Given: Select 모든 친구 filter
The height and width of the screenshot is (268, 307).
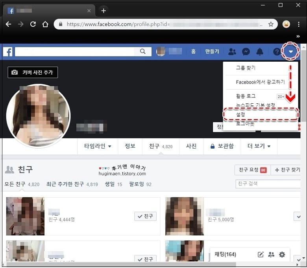Looking at the screenshot, I should [x=22, y=184].
